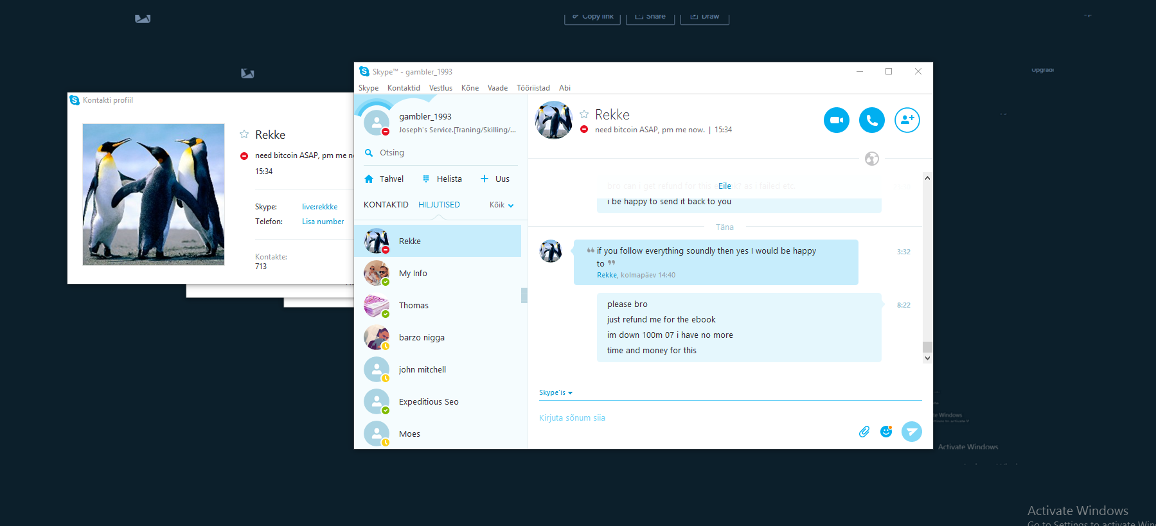
Task: Open the Expeditious Seo conversation
Action: point(438,401)
